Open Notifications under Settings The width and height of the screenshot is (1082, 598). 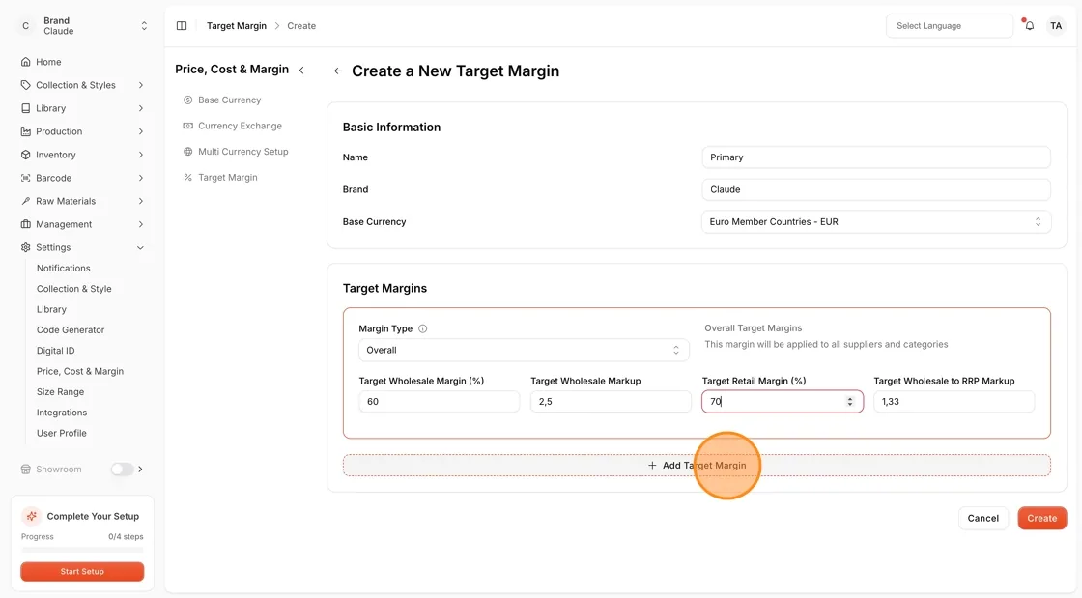pos(64,268)
